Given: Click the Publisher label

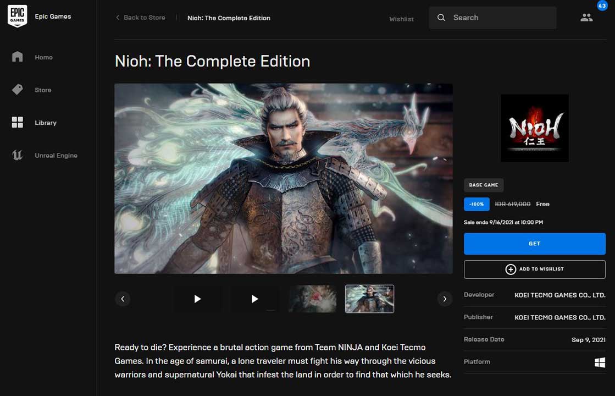Looking at the screenshot, I should pos(478,317).
